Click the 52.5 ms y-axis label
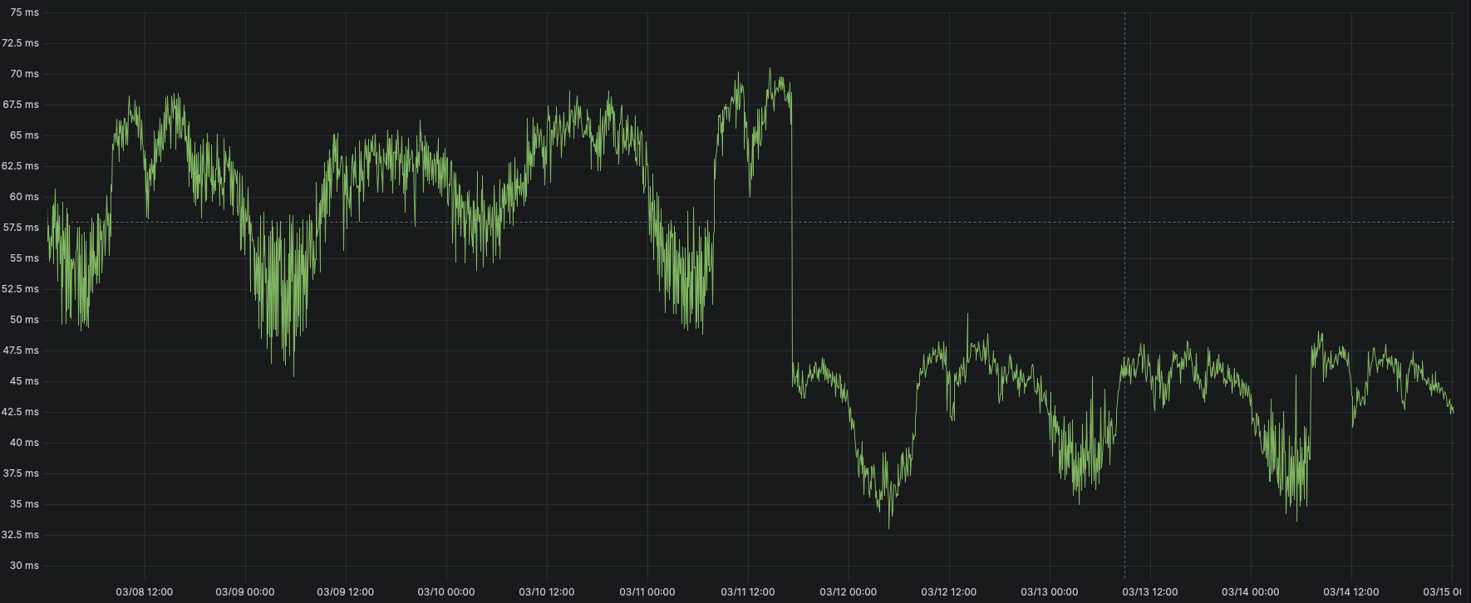 tap(21, 289)
